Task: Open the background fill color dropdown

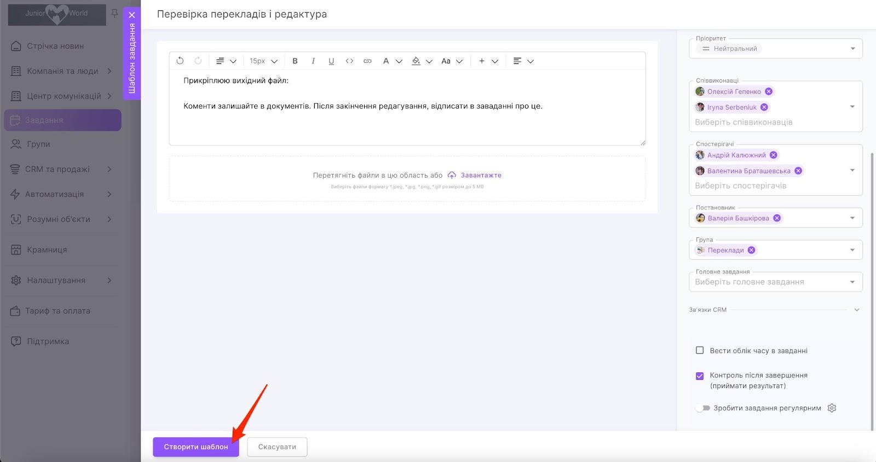Action: (422, 61)
